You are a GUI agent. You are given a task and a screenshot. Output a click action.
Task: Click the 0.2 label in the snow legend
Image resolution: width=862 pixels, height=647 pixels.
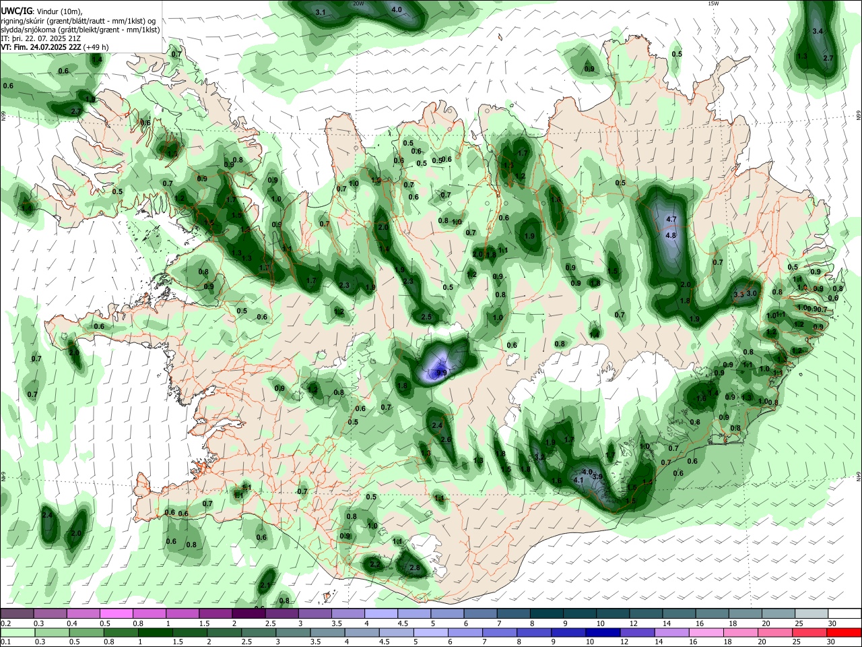click(5, 623)
